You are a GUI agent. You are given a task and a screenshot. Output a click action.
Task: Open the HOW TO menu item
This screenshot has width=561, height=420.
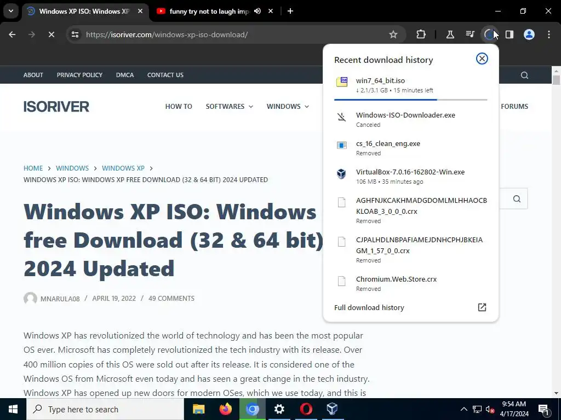point(179,107)
